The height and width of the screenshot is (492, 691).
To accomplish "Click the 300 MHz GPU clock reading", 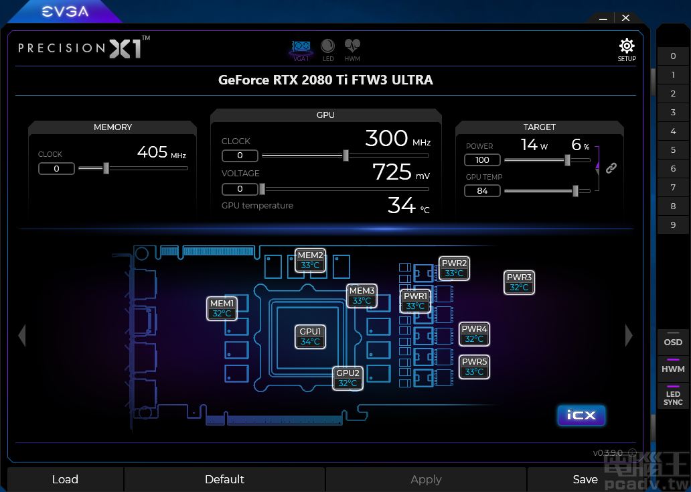I will click(x=398, y=139).
